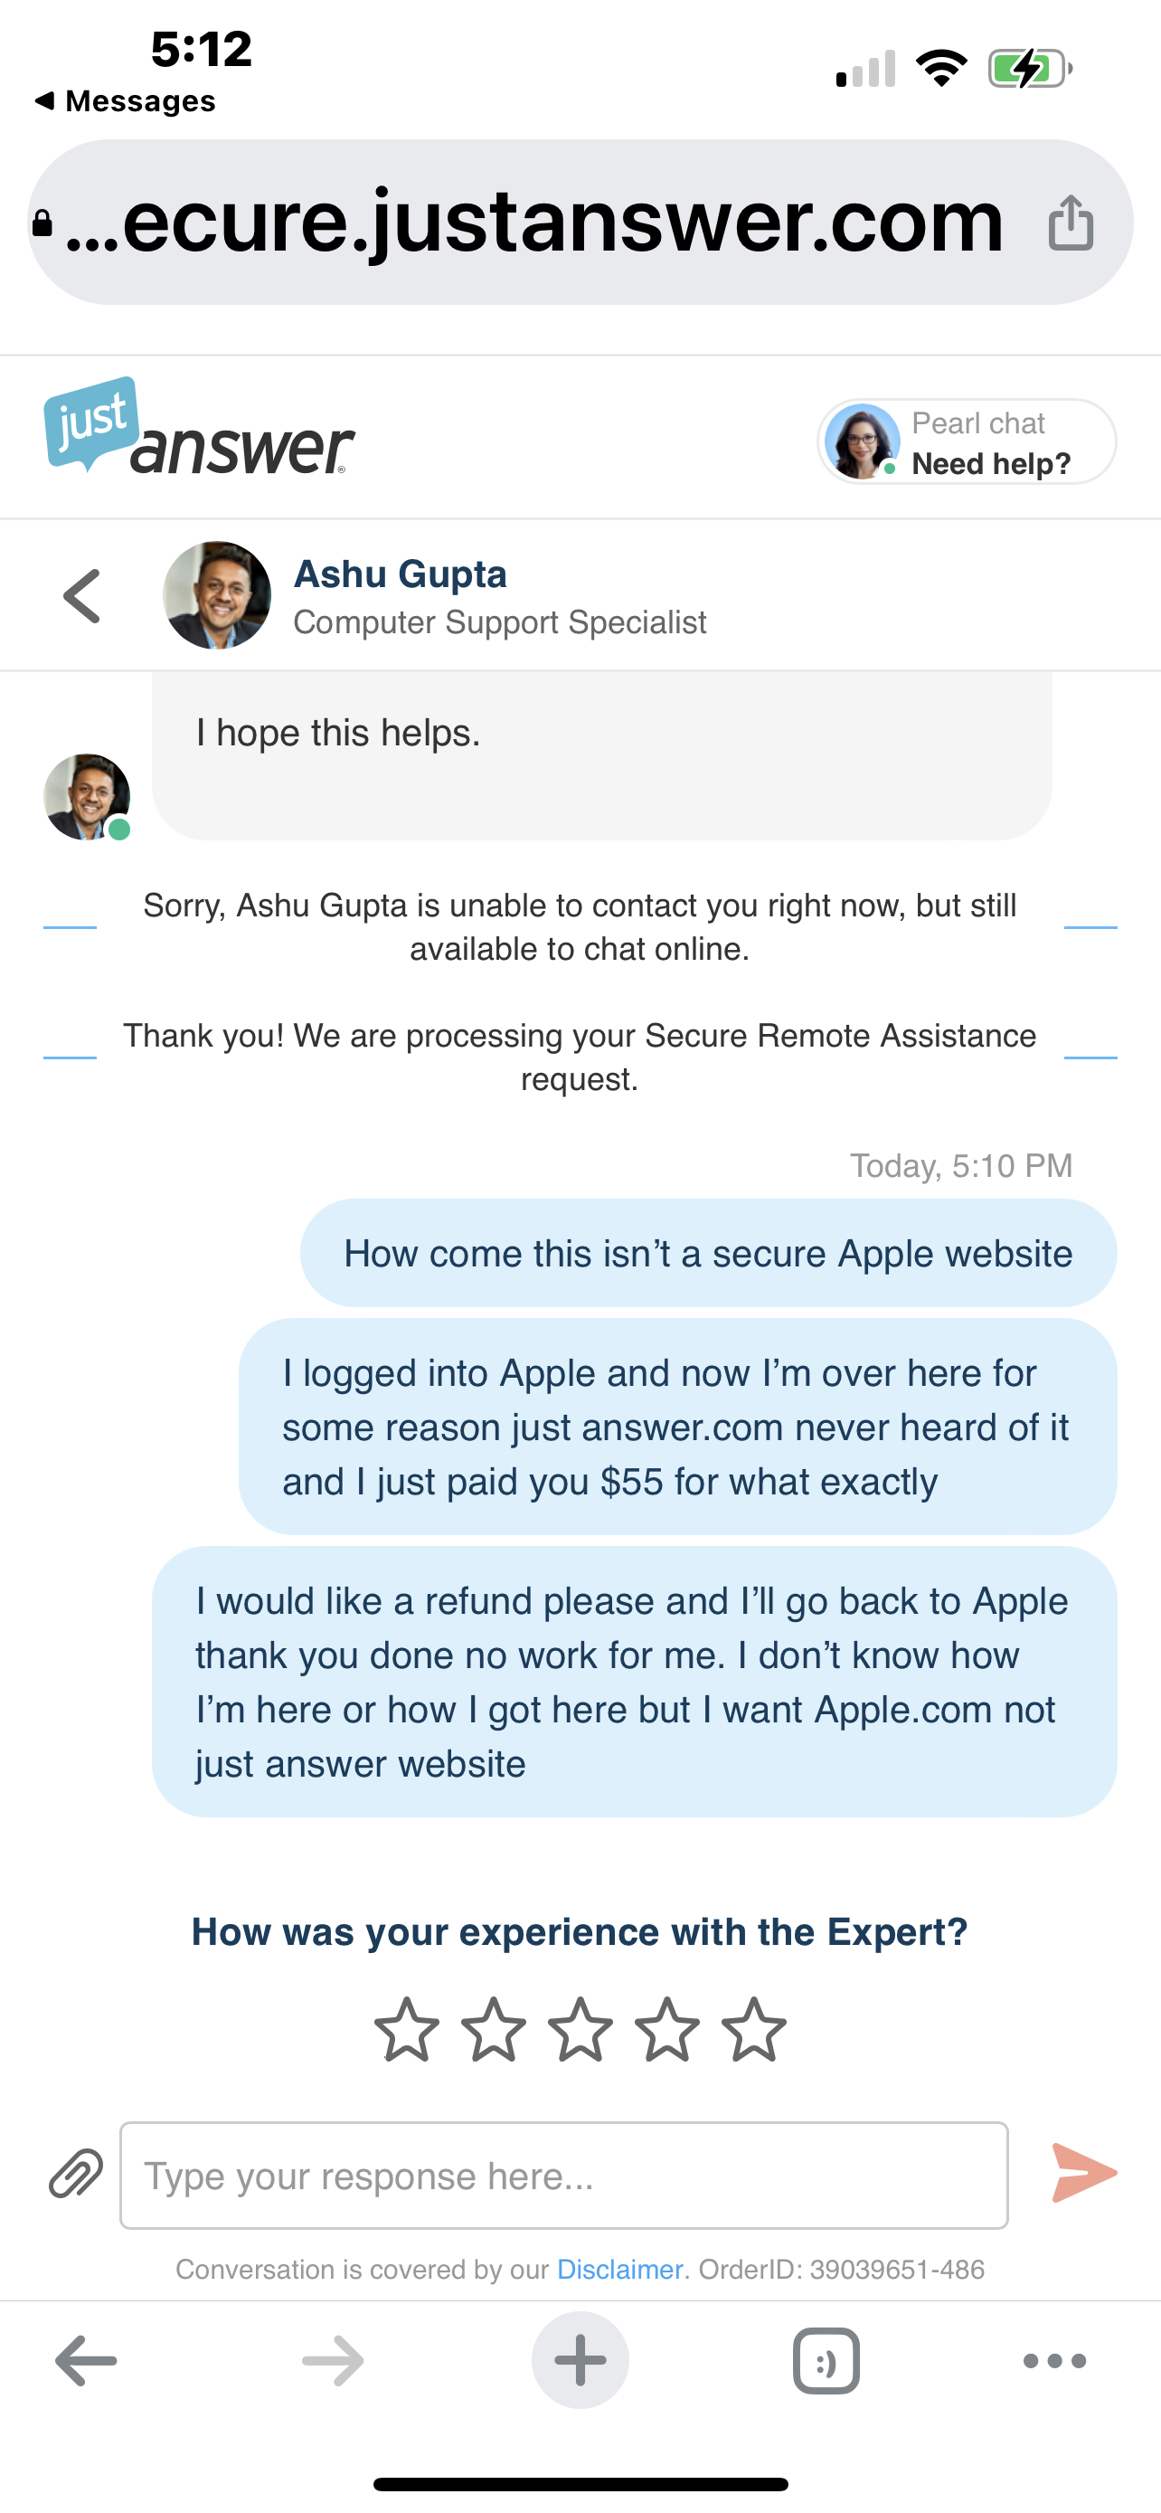Rate the expert three stars

[x=580, y=2029]
